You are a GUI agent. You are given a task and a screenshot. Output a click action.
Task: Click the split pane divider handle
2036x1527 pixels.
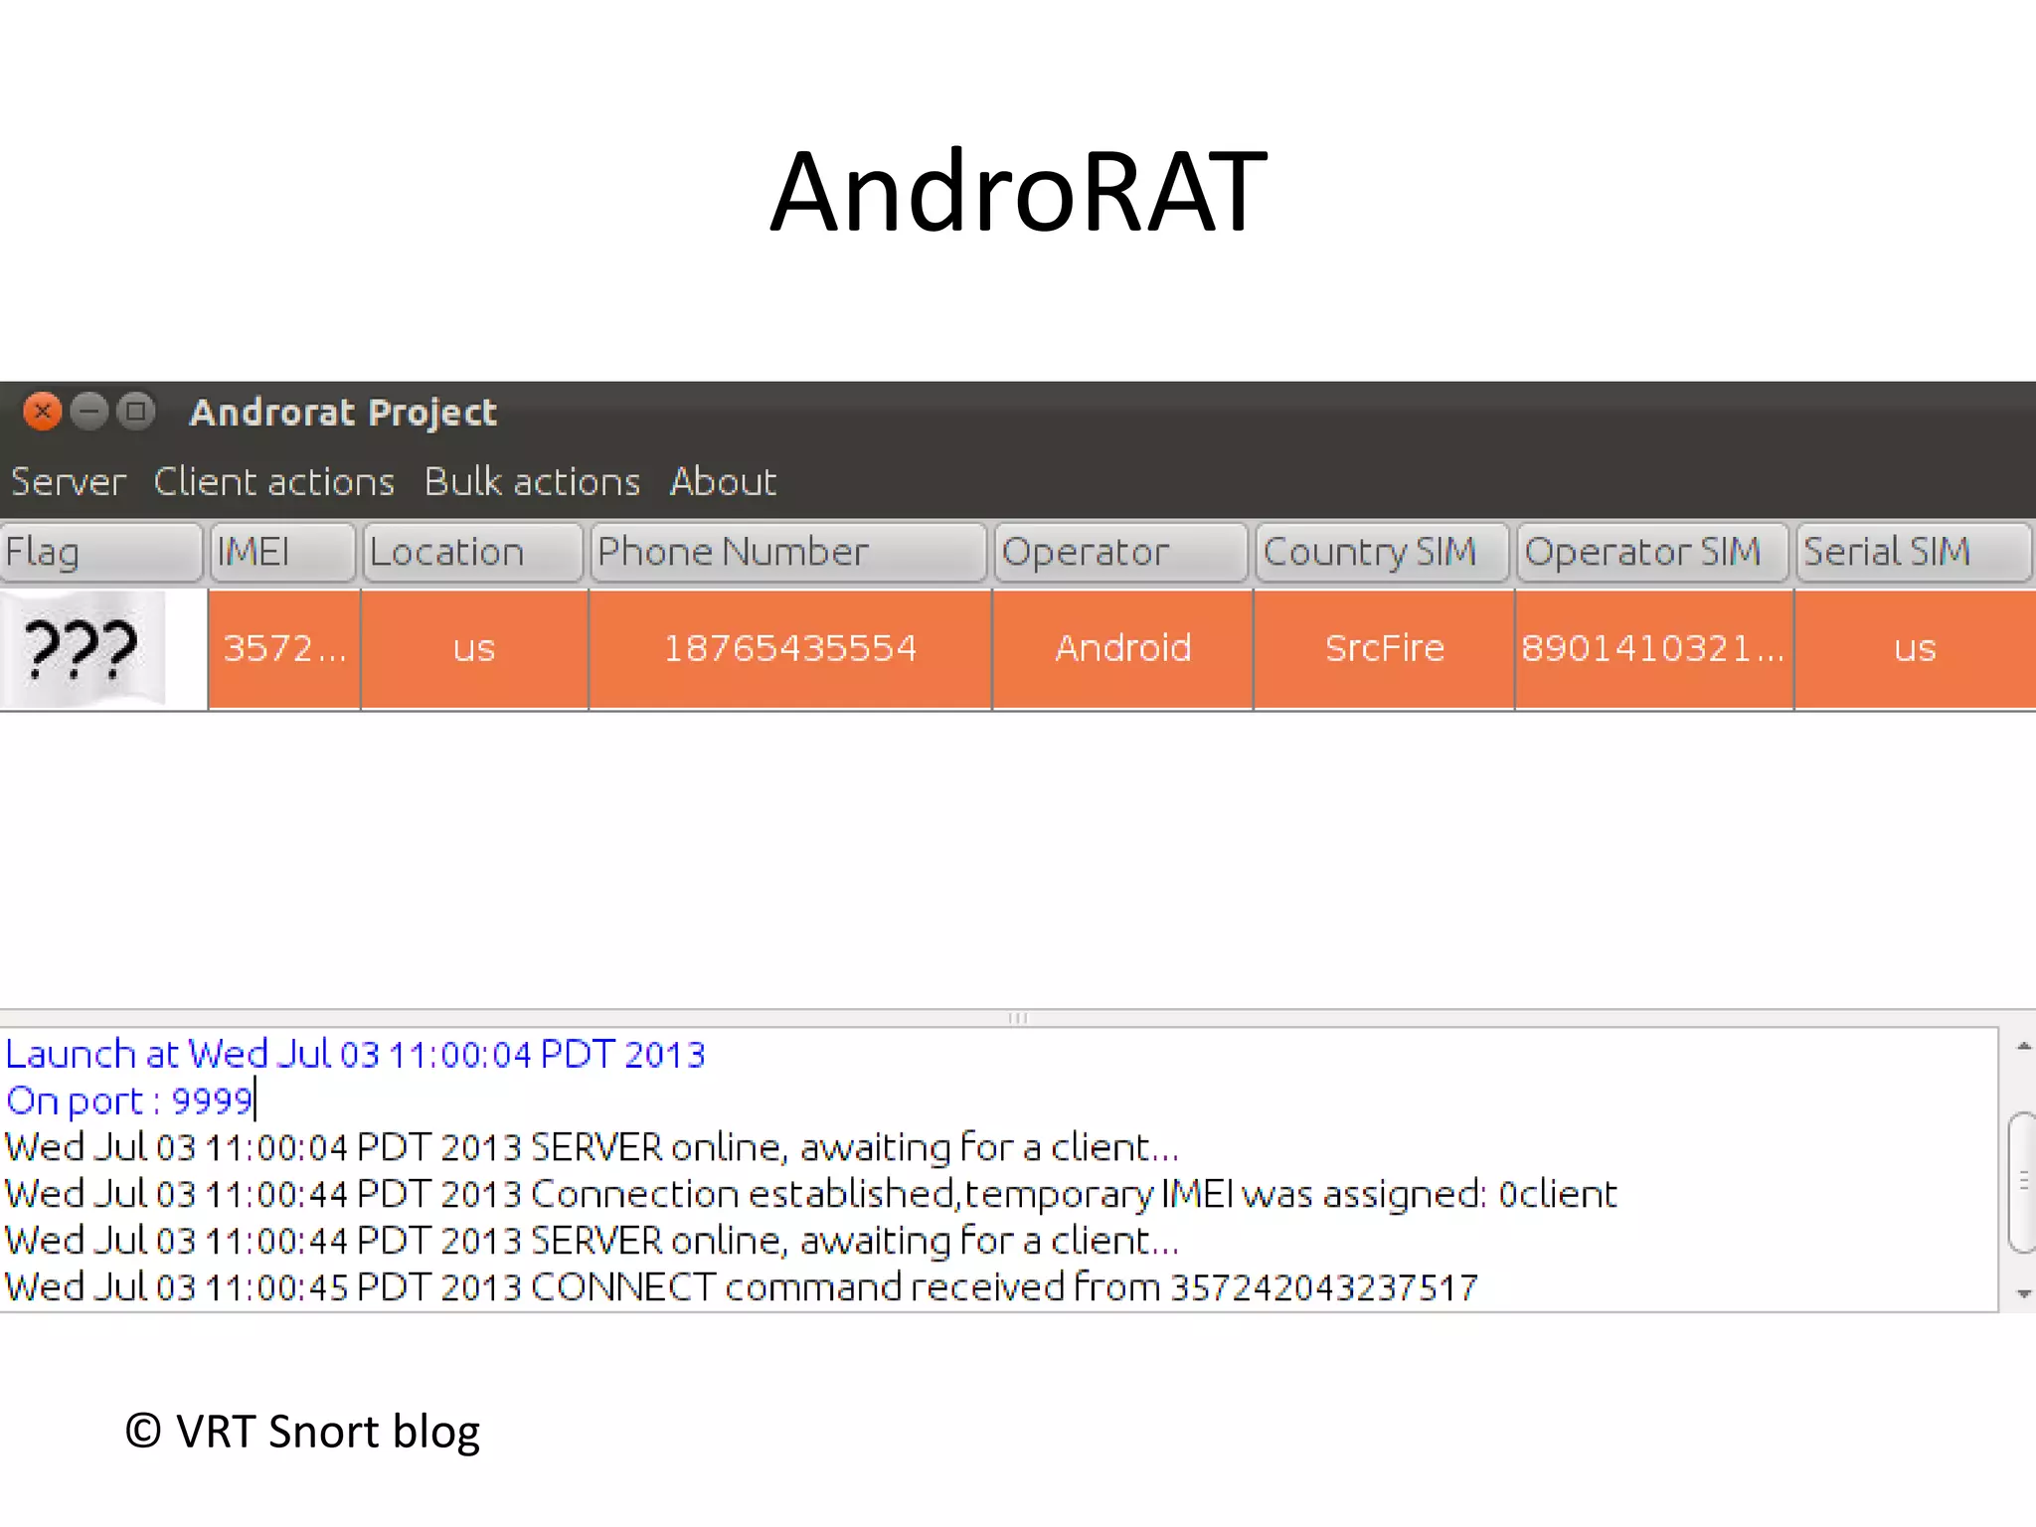pos(1018,1017)
